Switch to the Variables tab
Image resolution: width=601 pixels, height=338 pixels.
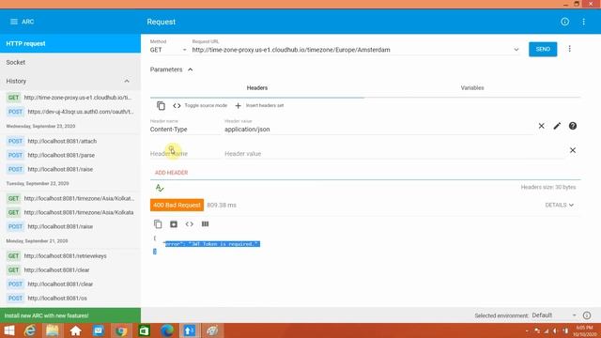(472, 87)
